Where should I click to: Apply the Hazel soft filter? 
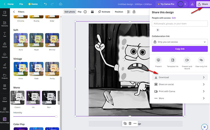(36, 40)
